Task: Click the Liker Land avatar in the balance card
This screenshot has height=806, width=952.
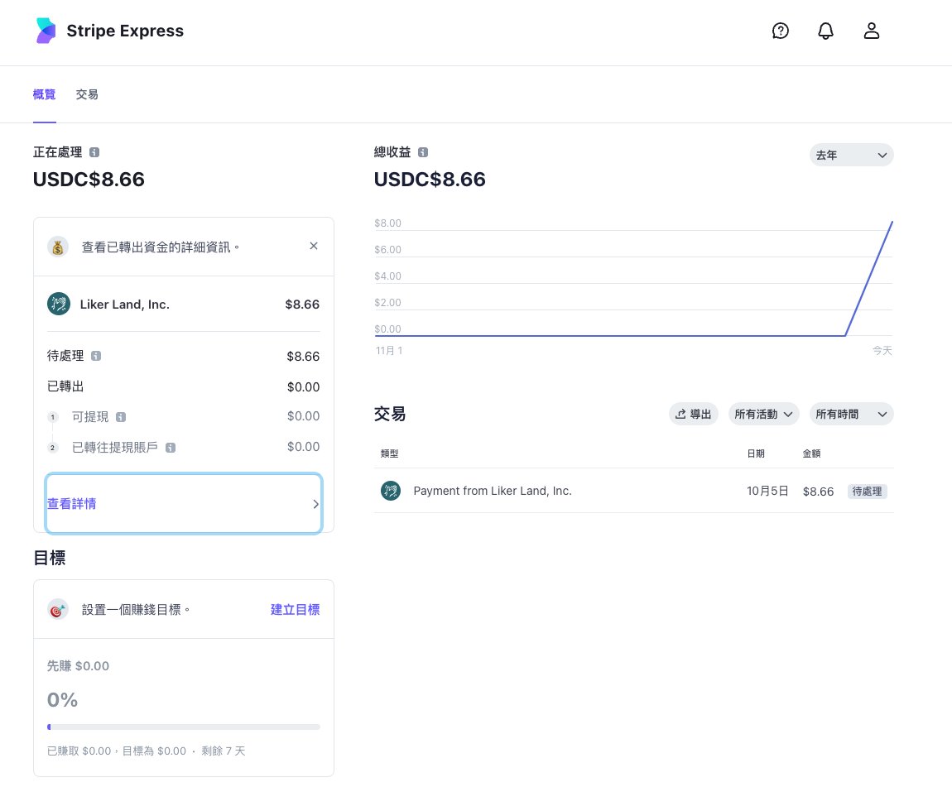Action: [x=58, y=304]
